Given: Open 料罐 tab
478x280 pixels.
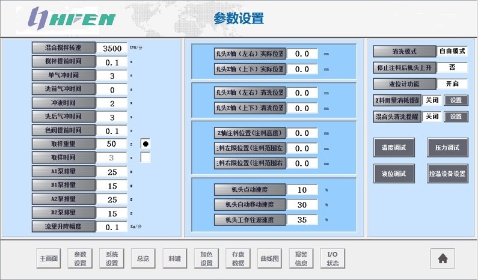Looking at the screenshot, I should pyautogui.click(x=175, y=259).
